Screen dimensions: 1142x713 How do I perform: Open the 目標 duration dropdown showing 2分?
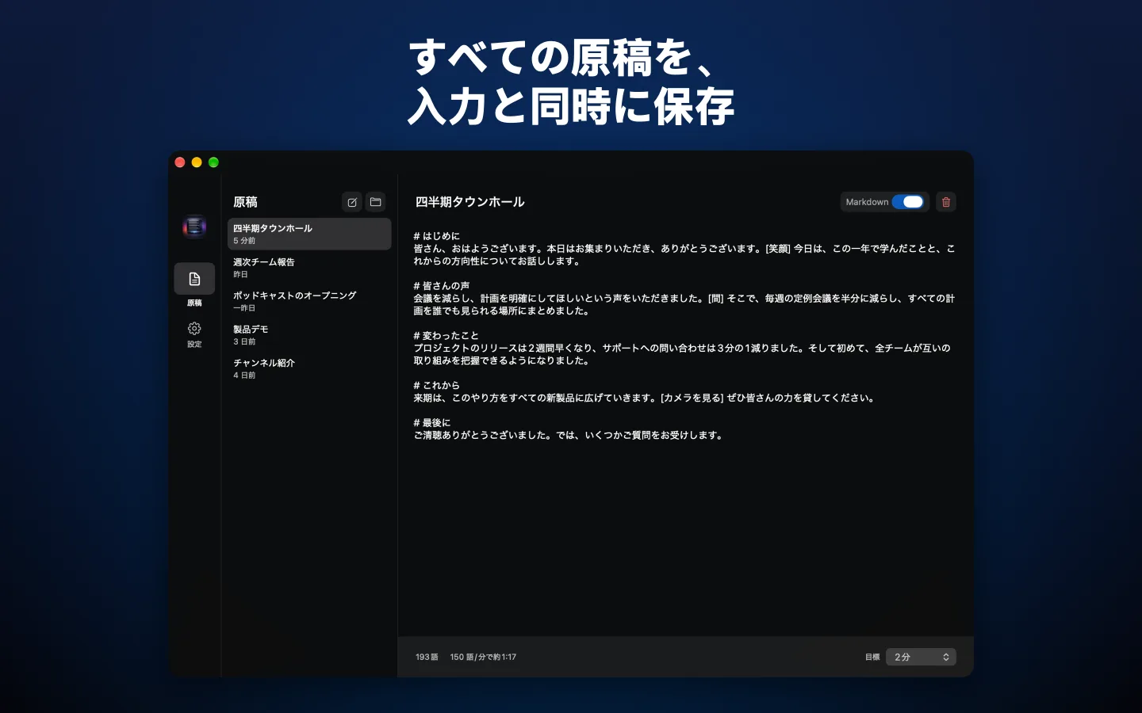(x=921, y=657)
